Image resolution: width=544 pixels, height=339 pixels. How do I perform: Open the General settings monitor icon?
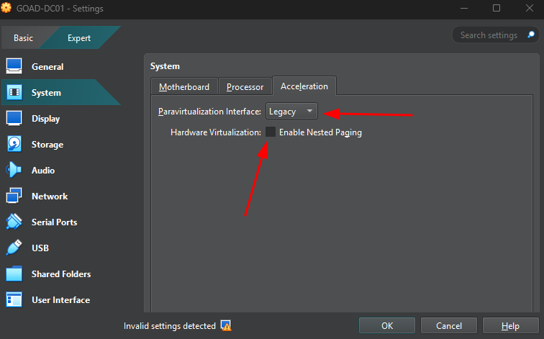tap(14, 66)
